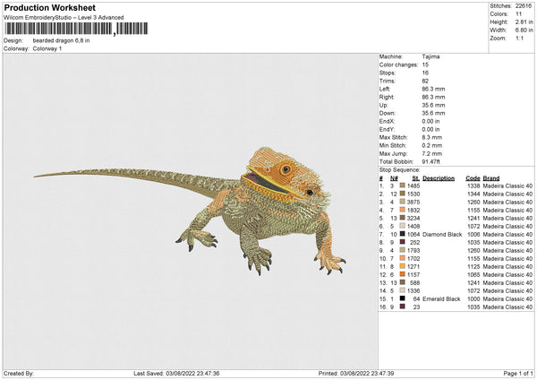Select the peach swatch in stop 4
The height and width of the screenshot is (380, 537).
(x=403, y=210)
